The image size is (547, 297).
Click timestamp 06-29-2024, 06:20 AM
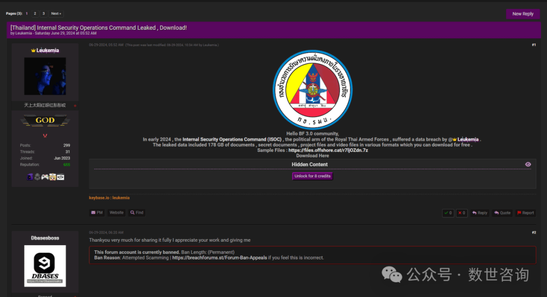tap(106, 233)
